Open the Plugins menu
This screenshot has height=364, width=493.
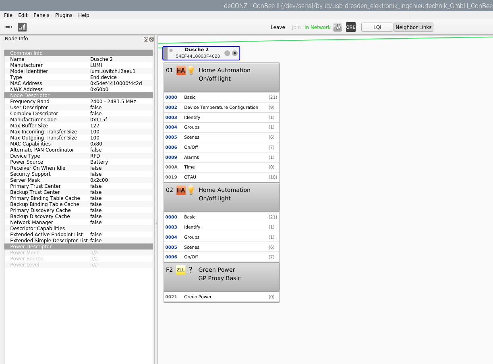tap(64, 15)
